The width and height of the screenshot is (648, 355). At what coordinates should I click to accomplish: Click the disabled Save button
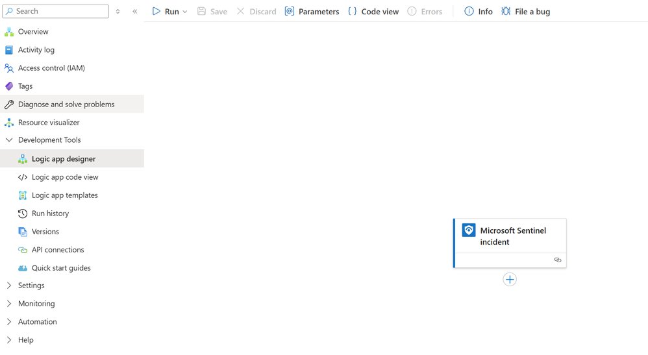click(212, 12)
